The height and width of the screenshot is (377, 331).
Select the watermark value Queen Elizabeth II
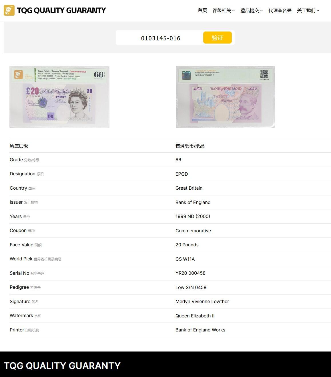point(195,316)
